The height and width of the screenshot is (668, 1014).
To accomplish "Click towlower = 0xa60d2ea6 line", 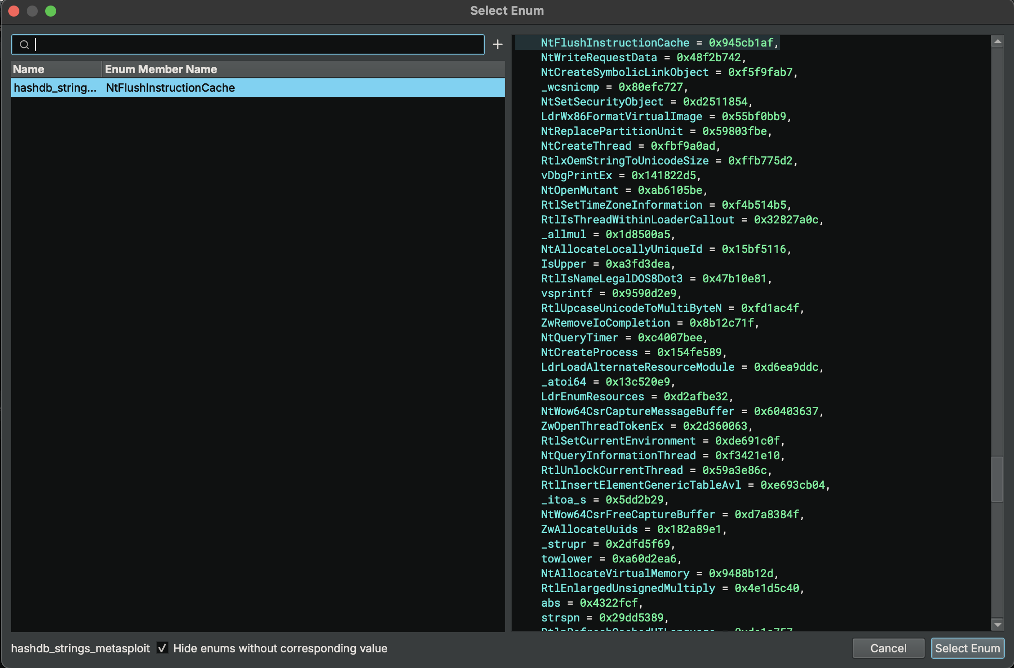I will 611,558.
